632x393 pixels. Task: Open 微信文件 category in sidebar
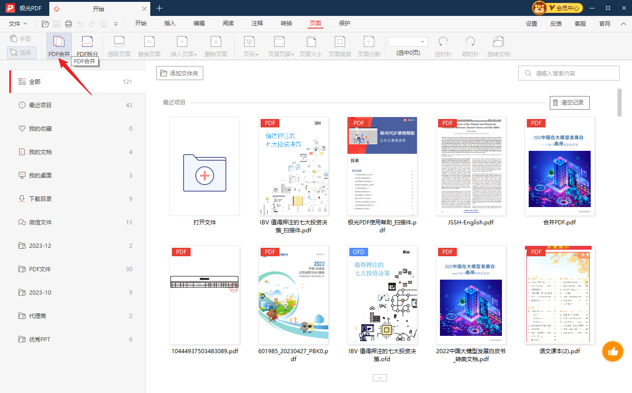[x=40, y=222]
